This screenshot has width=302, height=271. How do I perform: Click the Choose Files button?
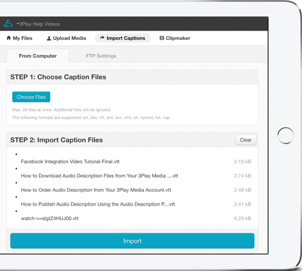click(31, 97)
